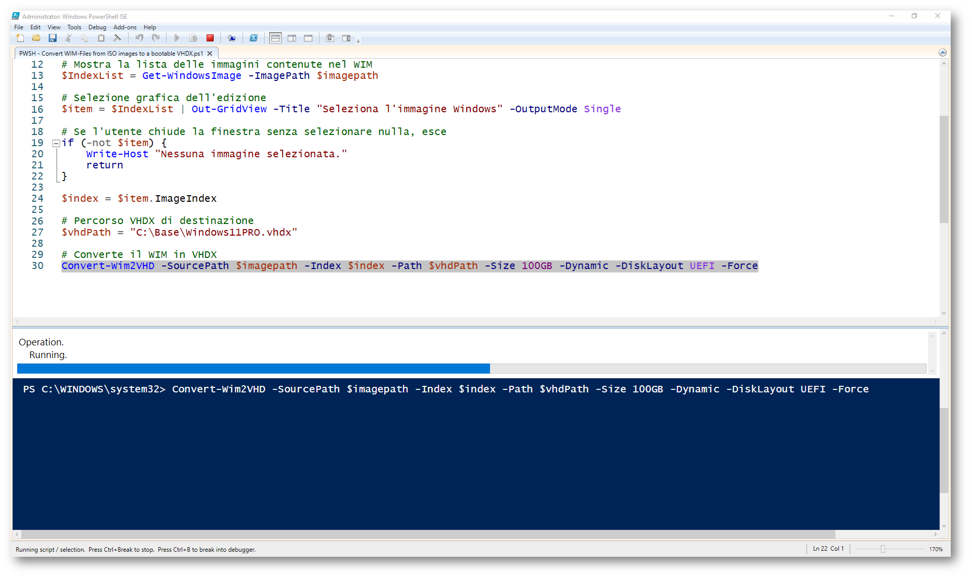Open the Edit menu
The height and width of the screenshot is (578, 972).
(x=35, y=27)
